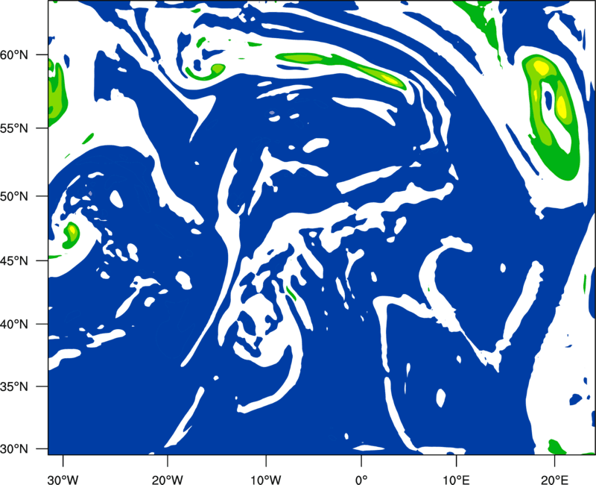
Task: Click the 30°N latitude label
Action: point(14,449)
